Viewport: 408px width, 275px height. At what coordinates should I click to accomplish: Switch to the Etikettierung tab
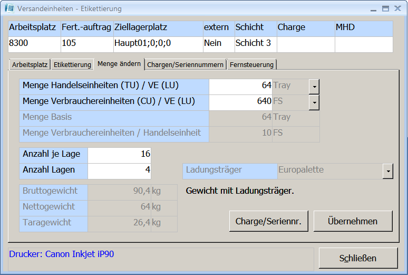[72, 64]
